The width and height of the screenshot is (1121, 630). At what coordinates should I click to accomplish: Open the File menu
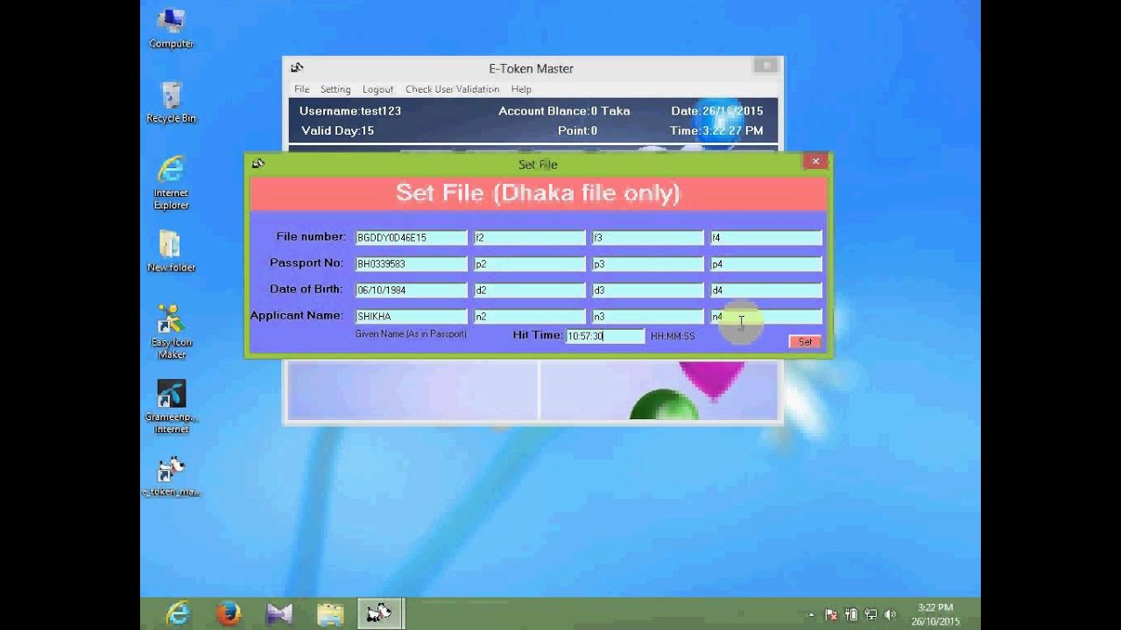301,89
